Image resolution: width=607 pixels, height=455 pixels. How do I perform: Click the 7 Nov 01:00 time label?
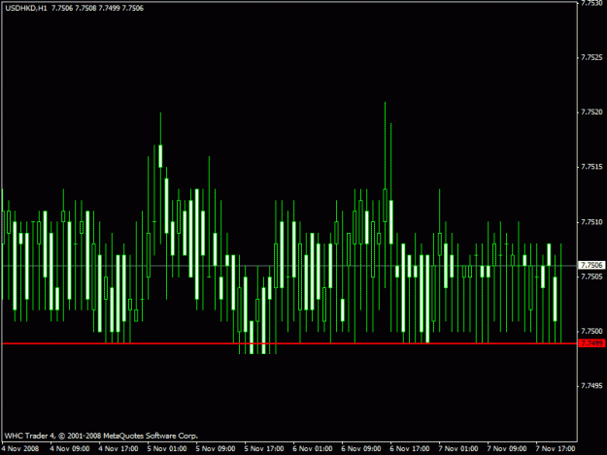(x=458, y=449)
